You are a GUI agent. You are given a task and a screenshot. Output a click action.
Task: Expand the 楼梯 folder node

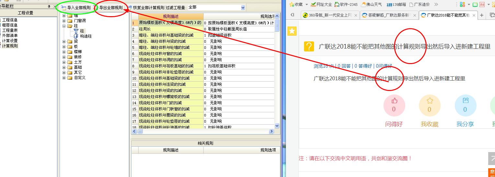click(x=64, y=52)
